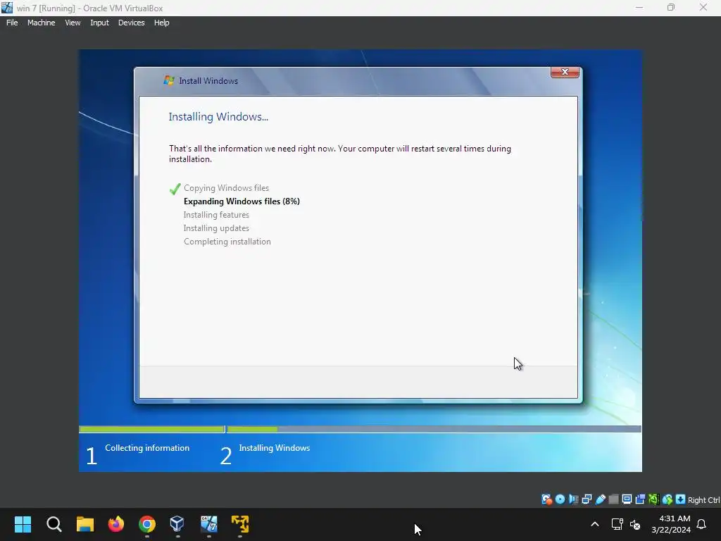Image resolution: width=721 pixels, height=541 pixels.
Task: Switch to the win 7 VM taskbar icon
Action: pyautogui.click(x=208, y=524)
